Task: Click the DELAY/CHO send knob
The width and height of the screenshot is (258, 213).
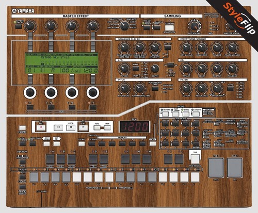Action: 202,47
